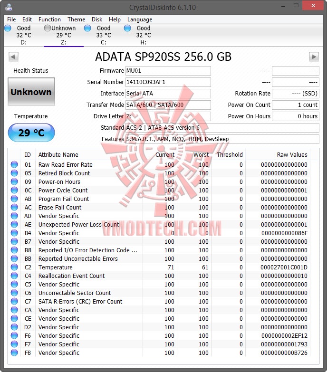Click the Features field
The image size is (327, 372).
tap(222, 139)
